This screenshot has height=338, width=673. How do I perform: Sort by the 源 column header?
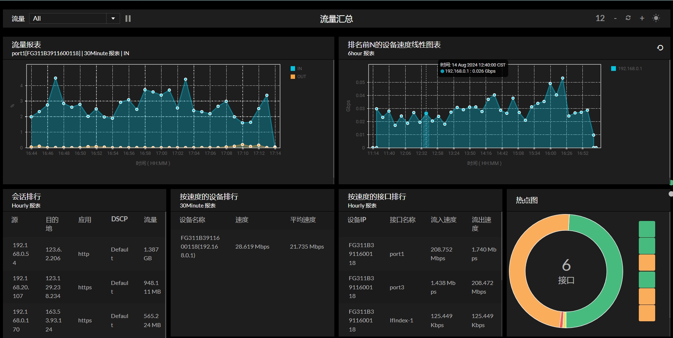pyautogui.click(x=15, y=220)
